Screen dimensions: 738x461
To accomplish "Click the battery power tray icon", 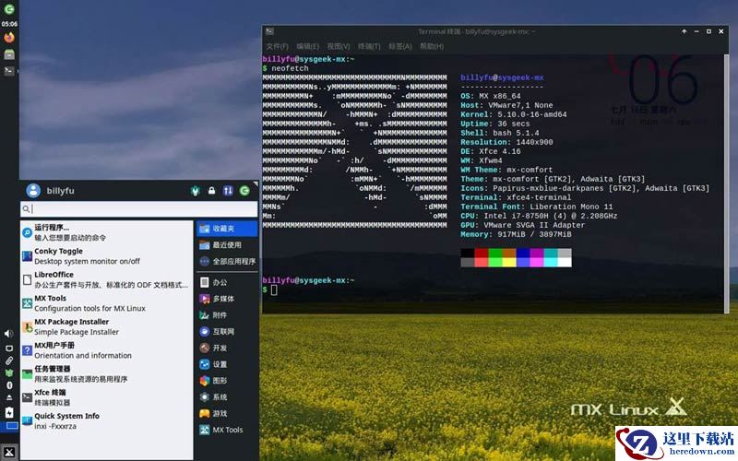I will [9, 412].
